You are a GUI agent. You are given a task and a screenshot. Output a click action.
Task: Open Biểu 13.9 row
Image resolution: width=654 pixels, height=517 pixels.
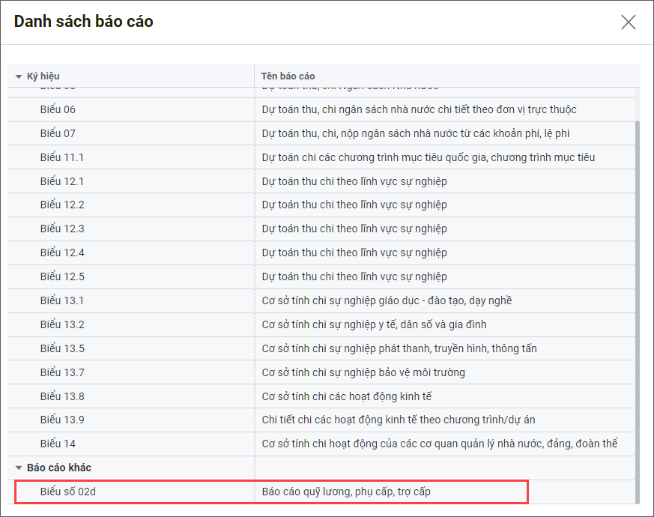(62, 420)
